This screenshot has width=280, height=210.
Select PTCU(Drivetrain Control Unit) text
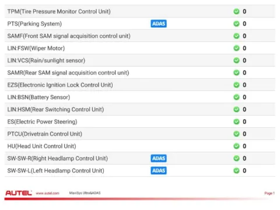(45, 134)
